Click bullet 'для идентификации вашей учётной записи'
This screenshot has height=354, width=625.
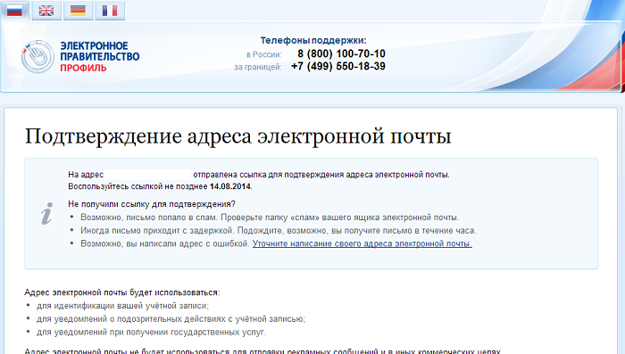click(x=123, y=306)
